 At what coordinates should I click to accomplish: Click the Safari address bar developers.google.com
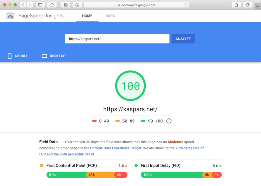click(x=137, y=5)
